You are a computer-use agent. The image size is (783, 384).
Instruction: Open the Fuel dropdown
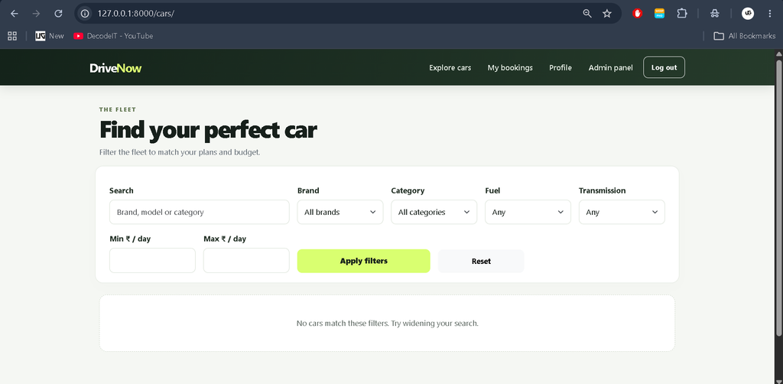[x=528, y=212]
